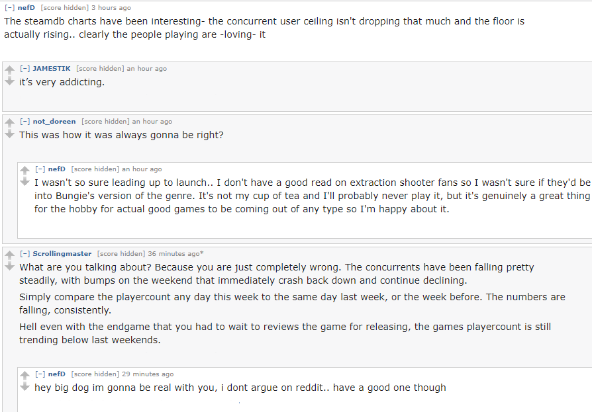
Task: Downvote JAMESTIK's "very addicting" comment
Action: click(9, 81)
